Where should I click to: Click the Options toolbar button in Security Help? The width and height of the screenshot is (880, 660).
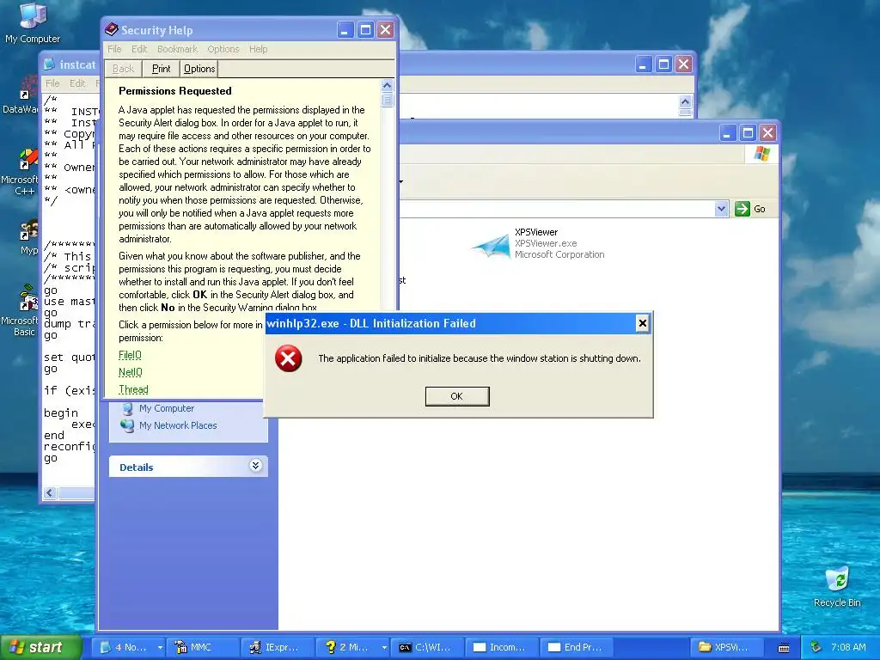[x=199, y=69]
